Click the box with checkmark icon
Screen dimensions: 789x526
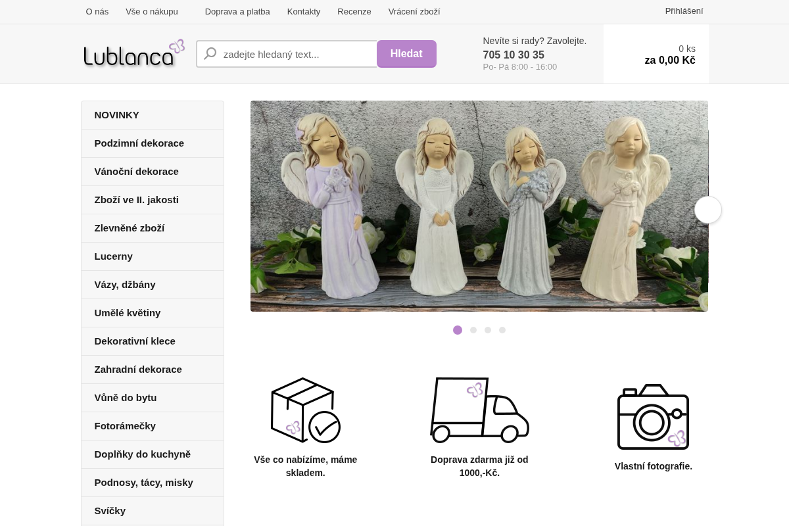(x=306, y=410)
